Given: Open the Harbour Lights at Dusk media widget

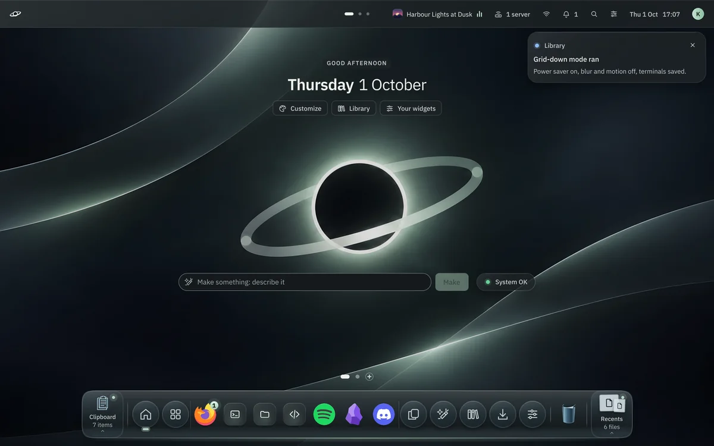Looking at the screenshot, I should point(438,14).
